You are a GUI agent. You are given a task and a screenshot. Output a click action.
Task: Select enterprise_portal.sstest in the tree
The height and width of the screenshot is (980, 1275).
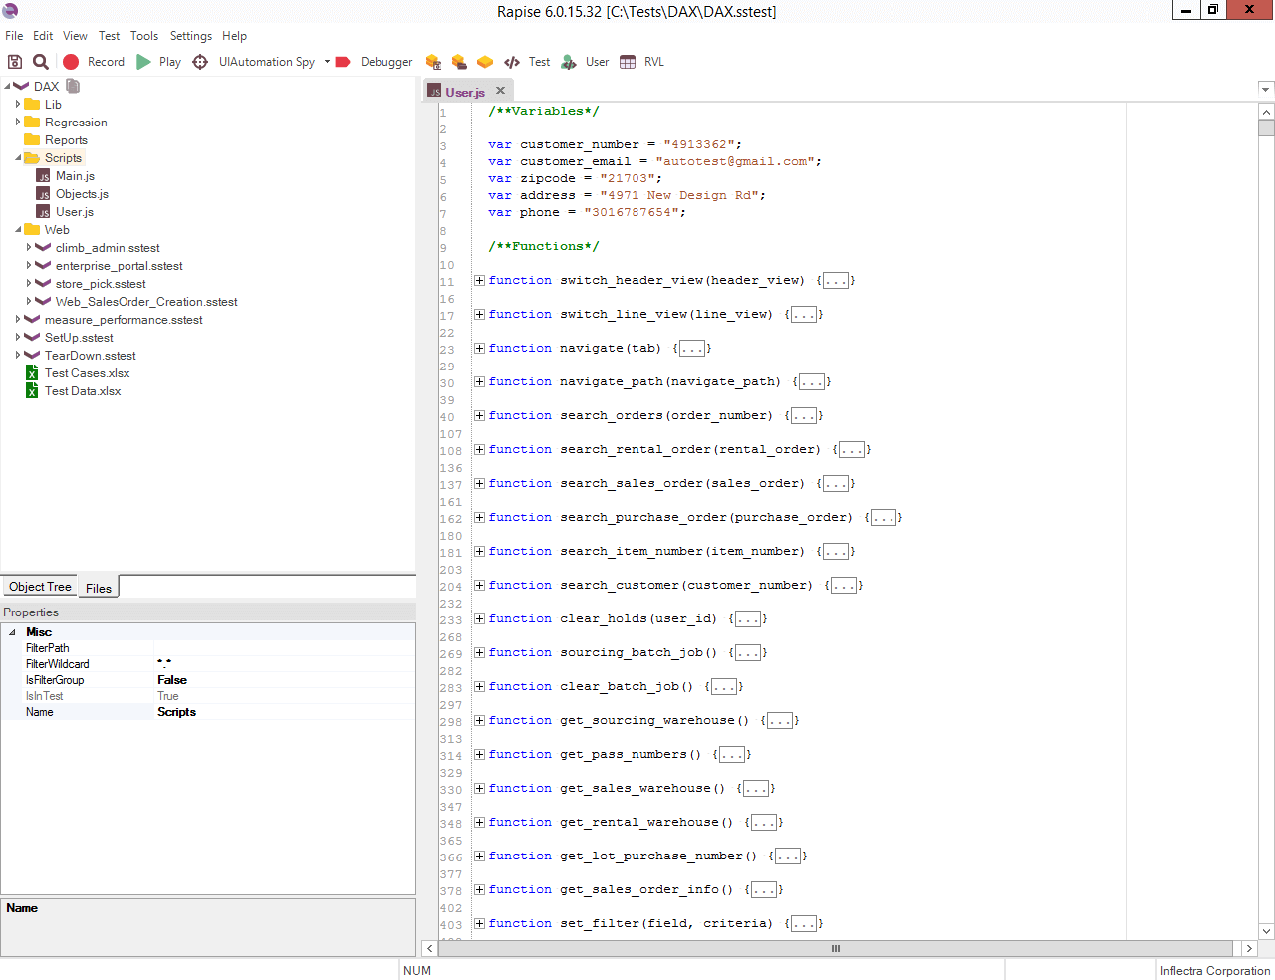pyautogui.click(x=120, y=266)
